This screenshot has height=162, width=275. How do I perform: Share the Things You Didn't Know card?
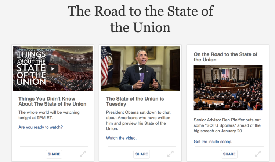pyautogui.click(x=54, y=154)
